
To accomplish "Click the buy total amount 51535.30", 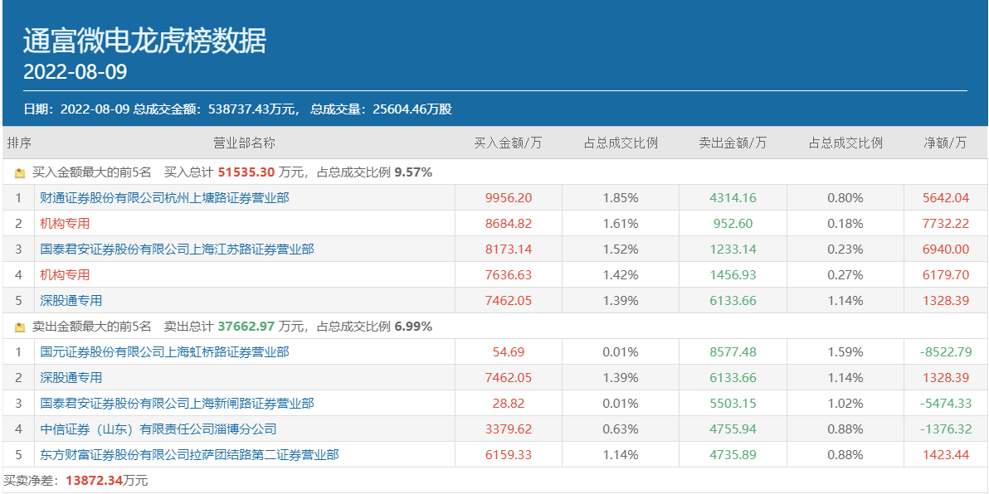I will (x=246, y=172).
